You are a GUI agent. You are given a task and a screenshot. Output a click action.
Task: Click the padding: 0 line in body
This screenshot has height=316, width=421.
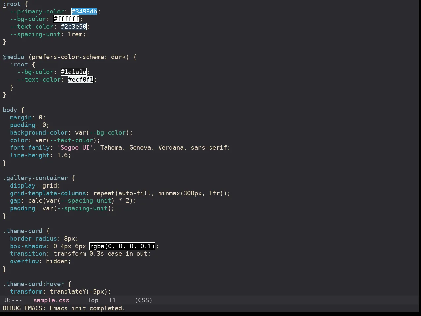(30, 125)
